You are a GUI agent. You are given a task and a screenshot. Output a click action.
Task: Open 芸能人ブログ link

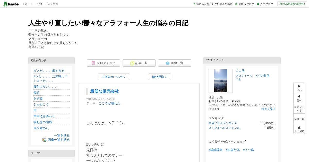pyautogui.click(x=245, y=4)
